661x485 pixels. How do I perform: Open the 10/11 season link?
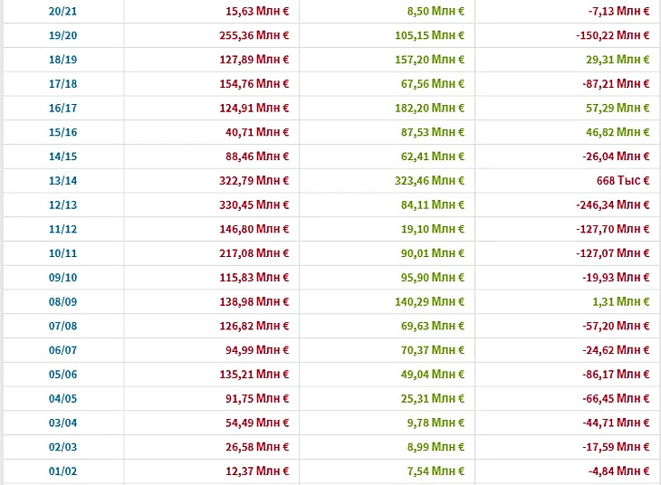[62, 253]
